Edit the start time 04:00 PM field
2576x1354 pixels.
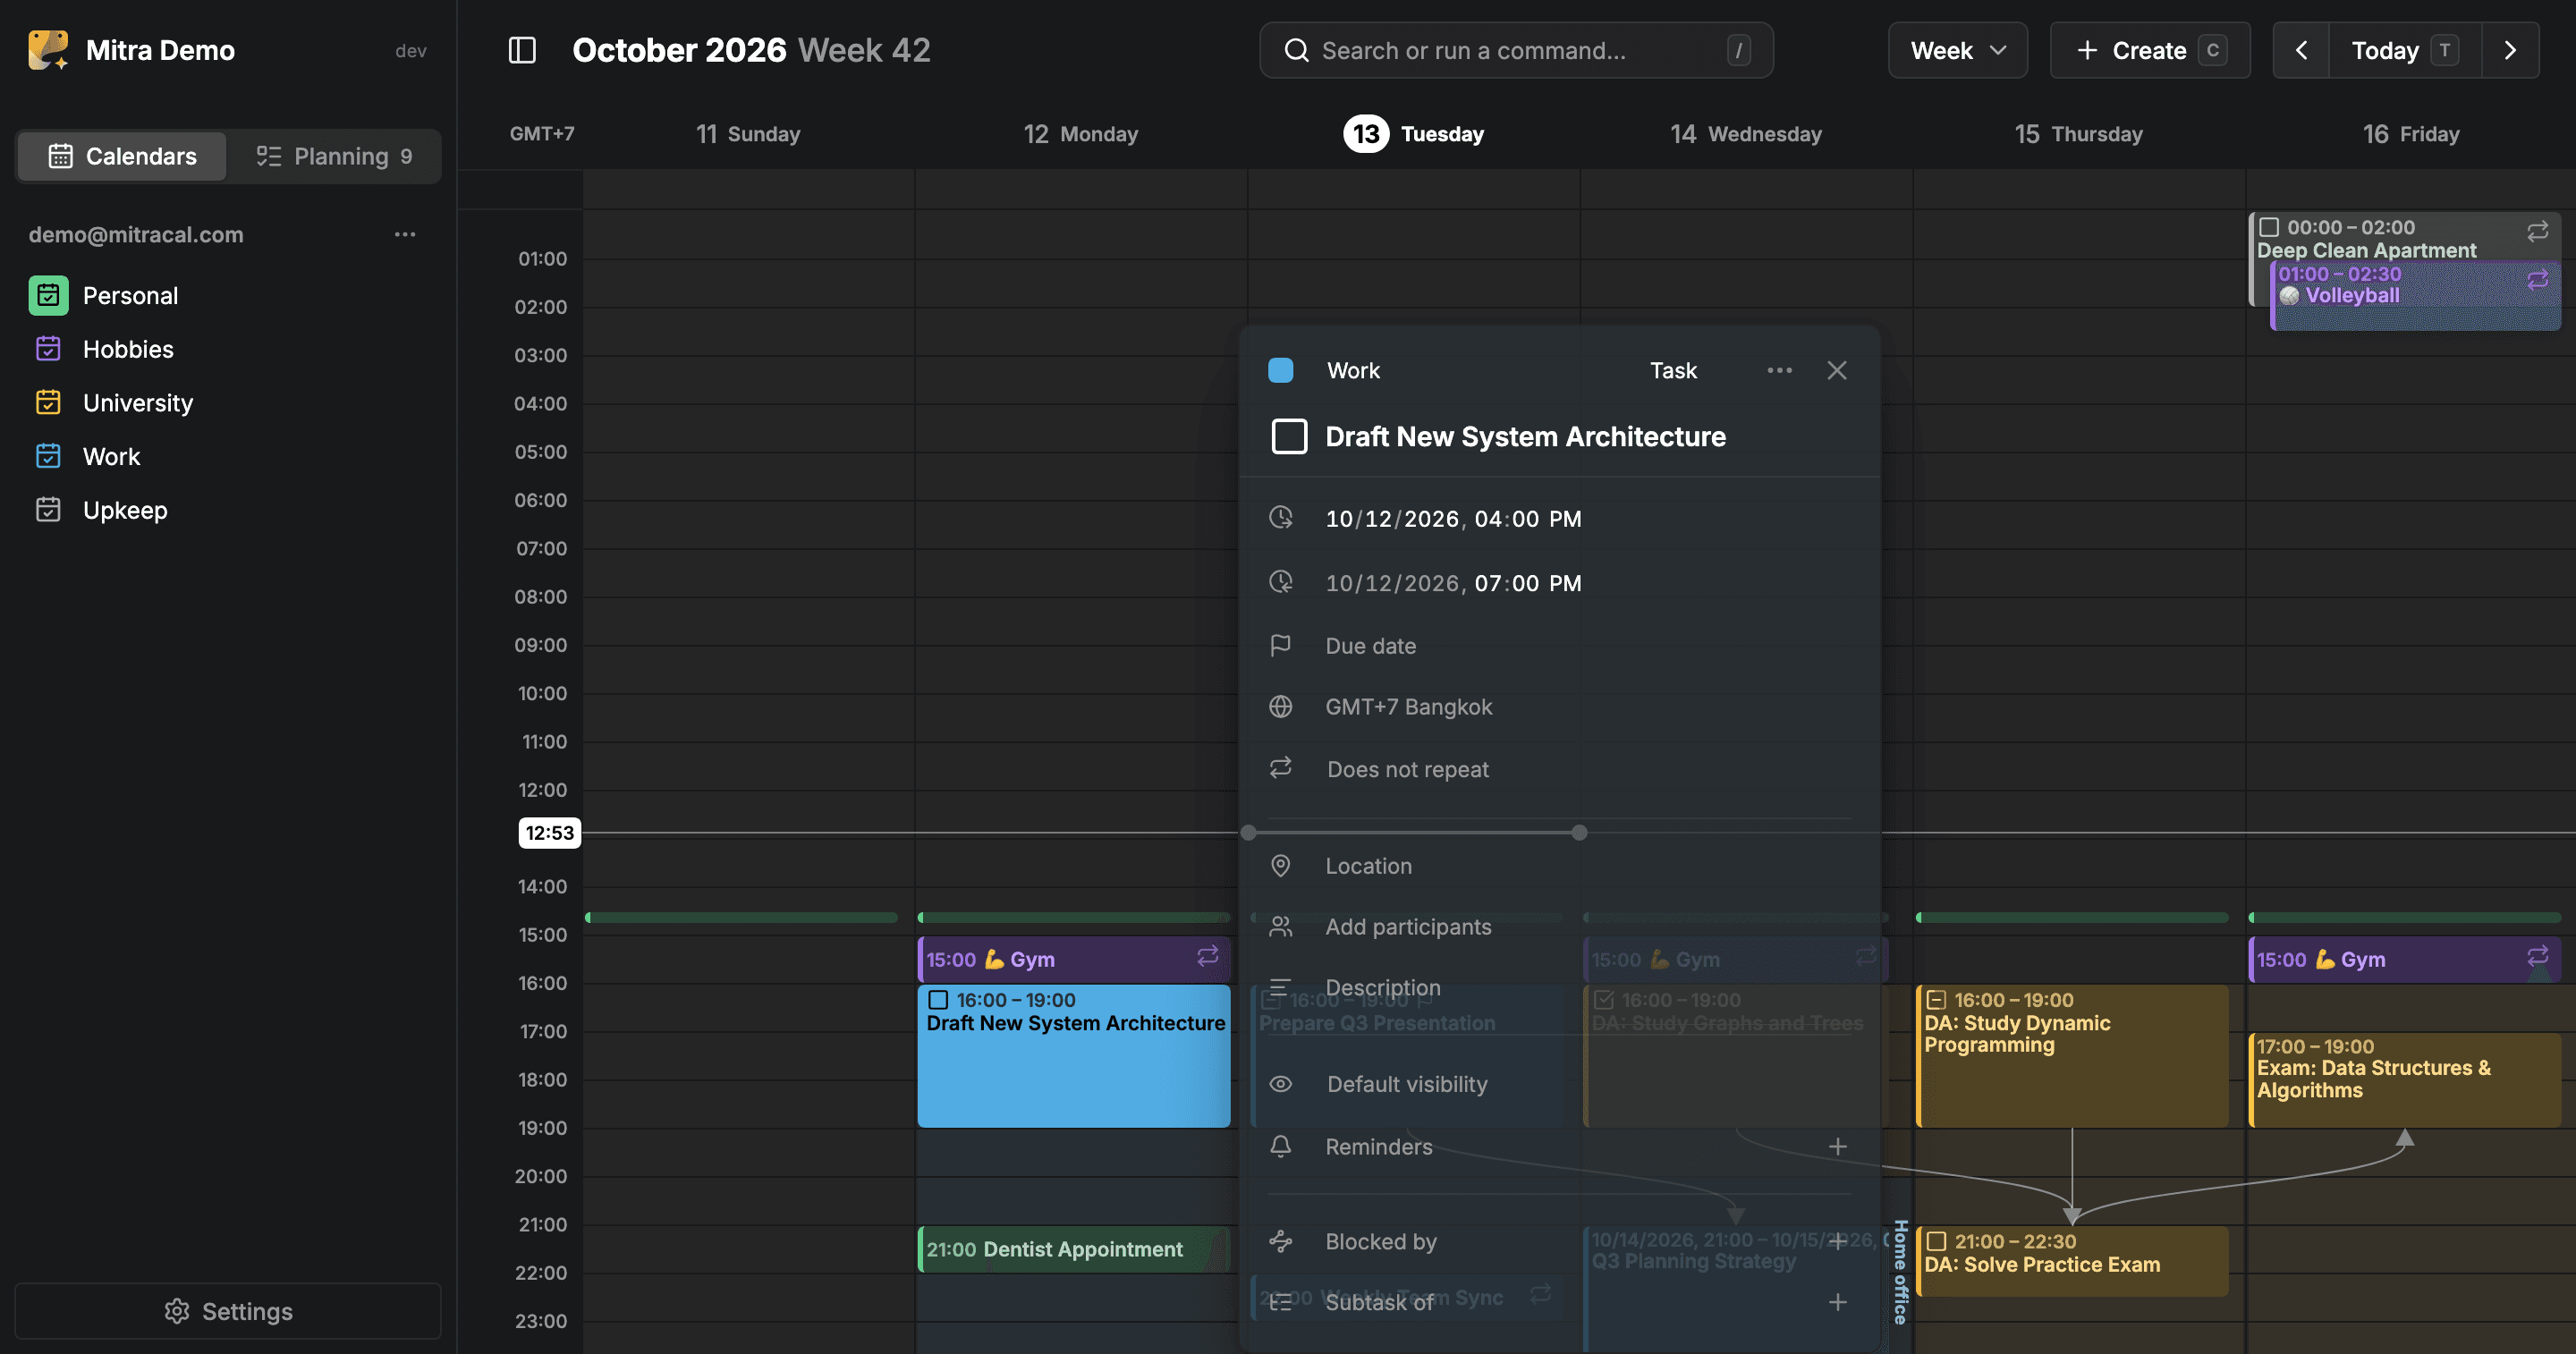(1527, 518)
